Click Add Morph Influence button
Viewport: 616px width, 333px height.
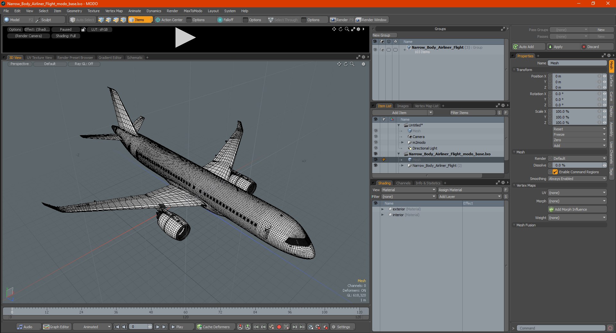(x=577, y=209)
